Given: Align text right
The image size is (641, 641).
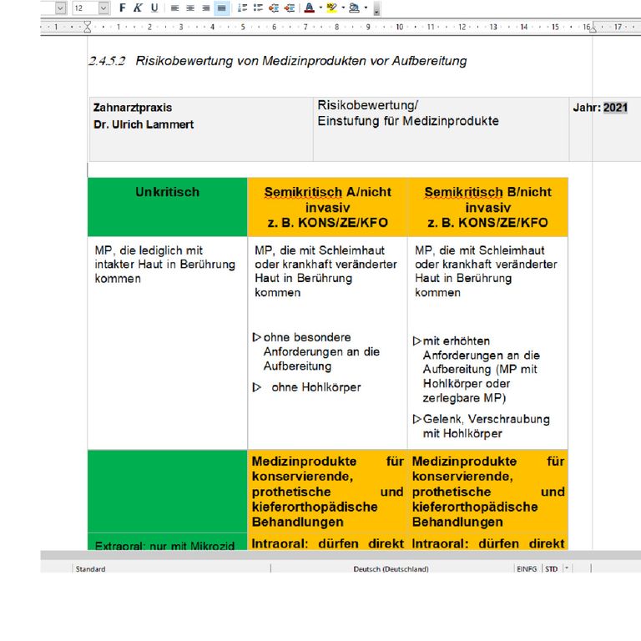Looking at the screenshot, I should 206,8.
